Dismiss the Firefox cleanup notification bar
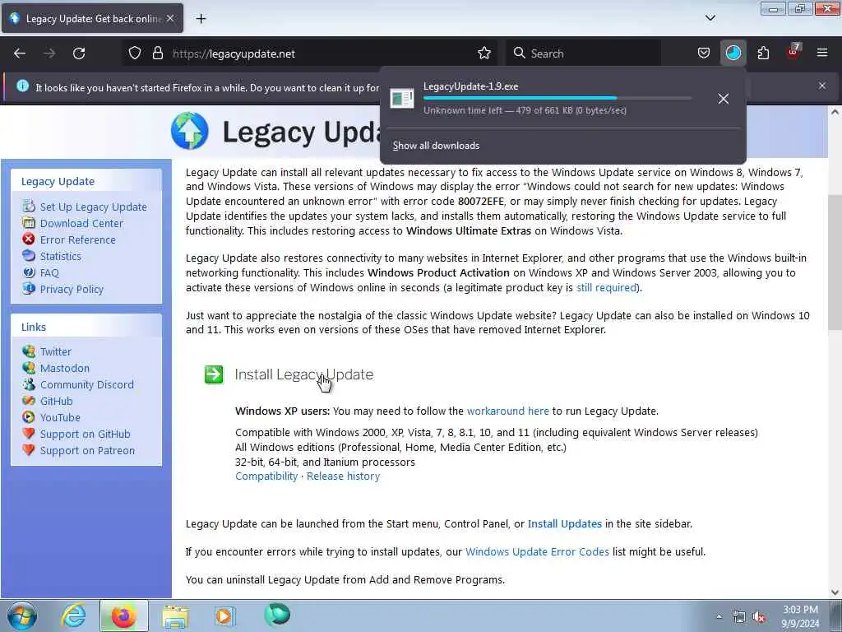The width and height of the screenshot is (842, 632). pos(822,86)
